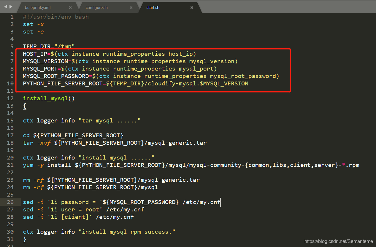The image size is (376, 247).
Task: Go to next tab with right arrow
Action: point(11,7)
